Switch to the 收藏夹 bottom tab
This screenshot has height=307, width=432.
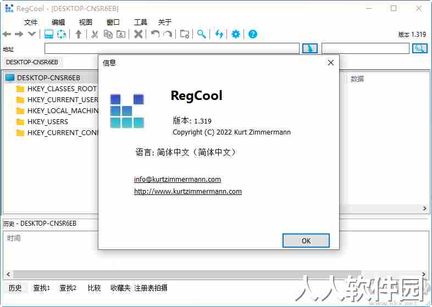[120, 288]
